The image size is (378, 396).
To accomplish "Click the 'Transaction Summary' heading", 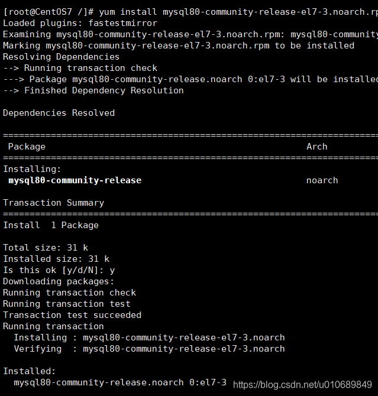I will coord(54,203).
